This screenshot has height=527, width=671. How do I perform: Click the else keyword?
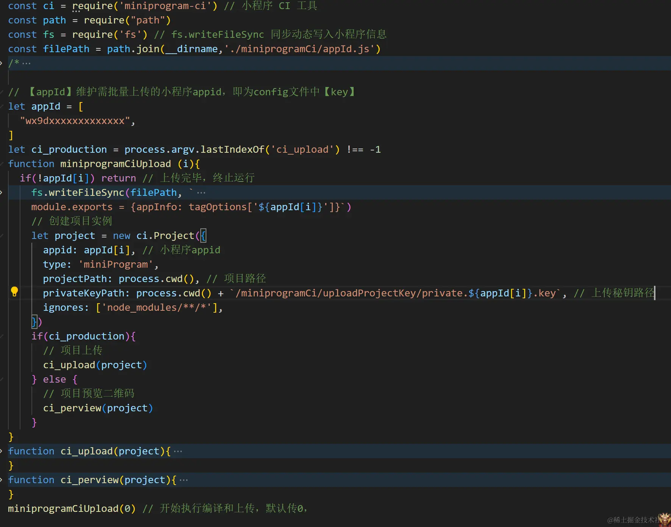tap(55, 379)
